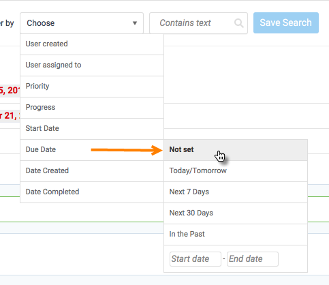Screen dimensions: 329x285
Task: Click the End date field
Action: (x=253, y=259)
